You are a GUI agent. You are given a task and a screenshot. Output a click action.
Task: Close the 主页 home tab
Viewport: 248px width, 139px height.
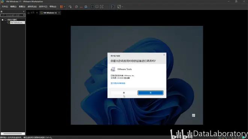click(x=37, y=13)
